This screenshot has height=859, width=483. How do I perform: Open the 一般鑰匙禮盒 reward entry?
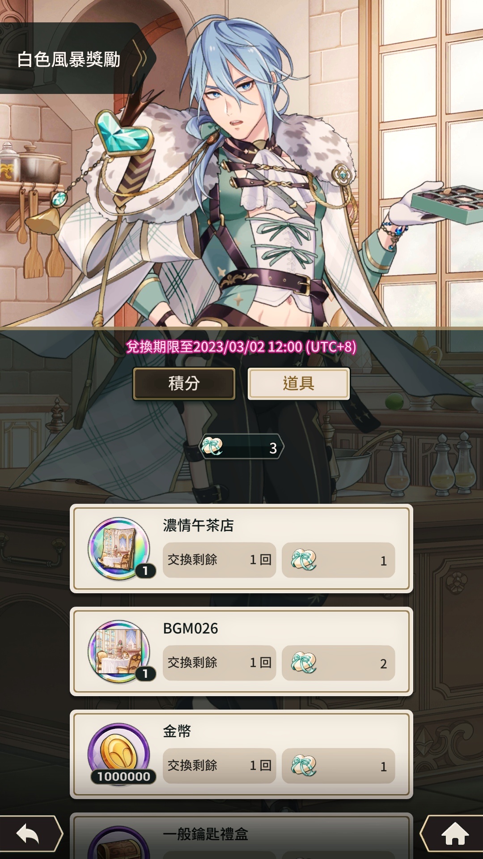[x=241, y=836]
